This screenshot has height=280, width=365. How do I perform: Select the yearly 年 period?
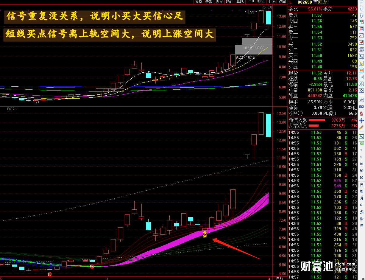point(361,226)
